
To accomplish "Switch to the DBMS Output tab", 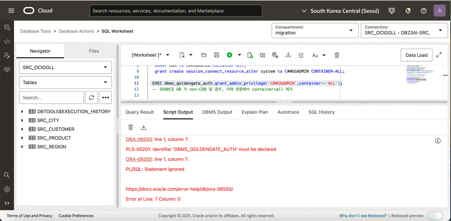I will click(217, 112).
